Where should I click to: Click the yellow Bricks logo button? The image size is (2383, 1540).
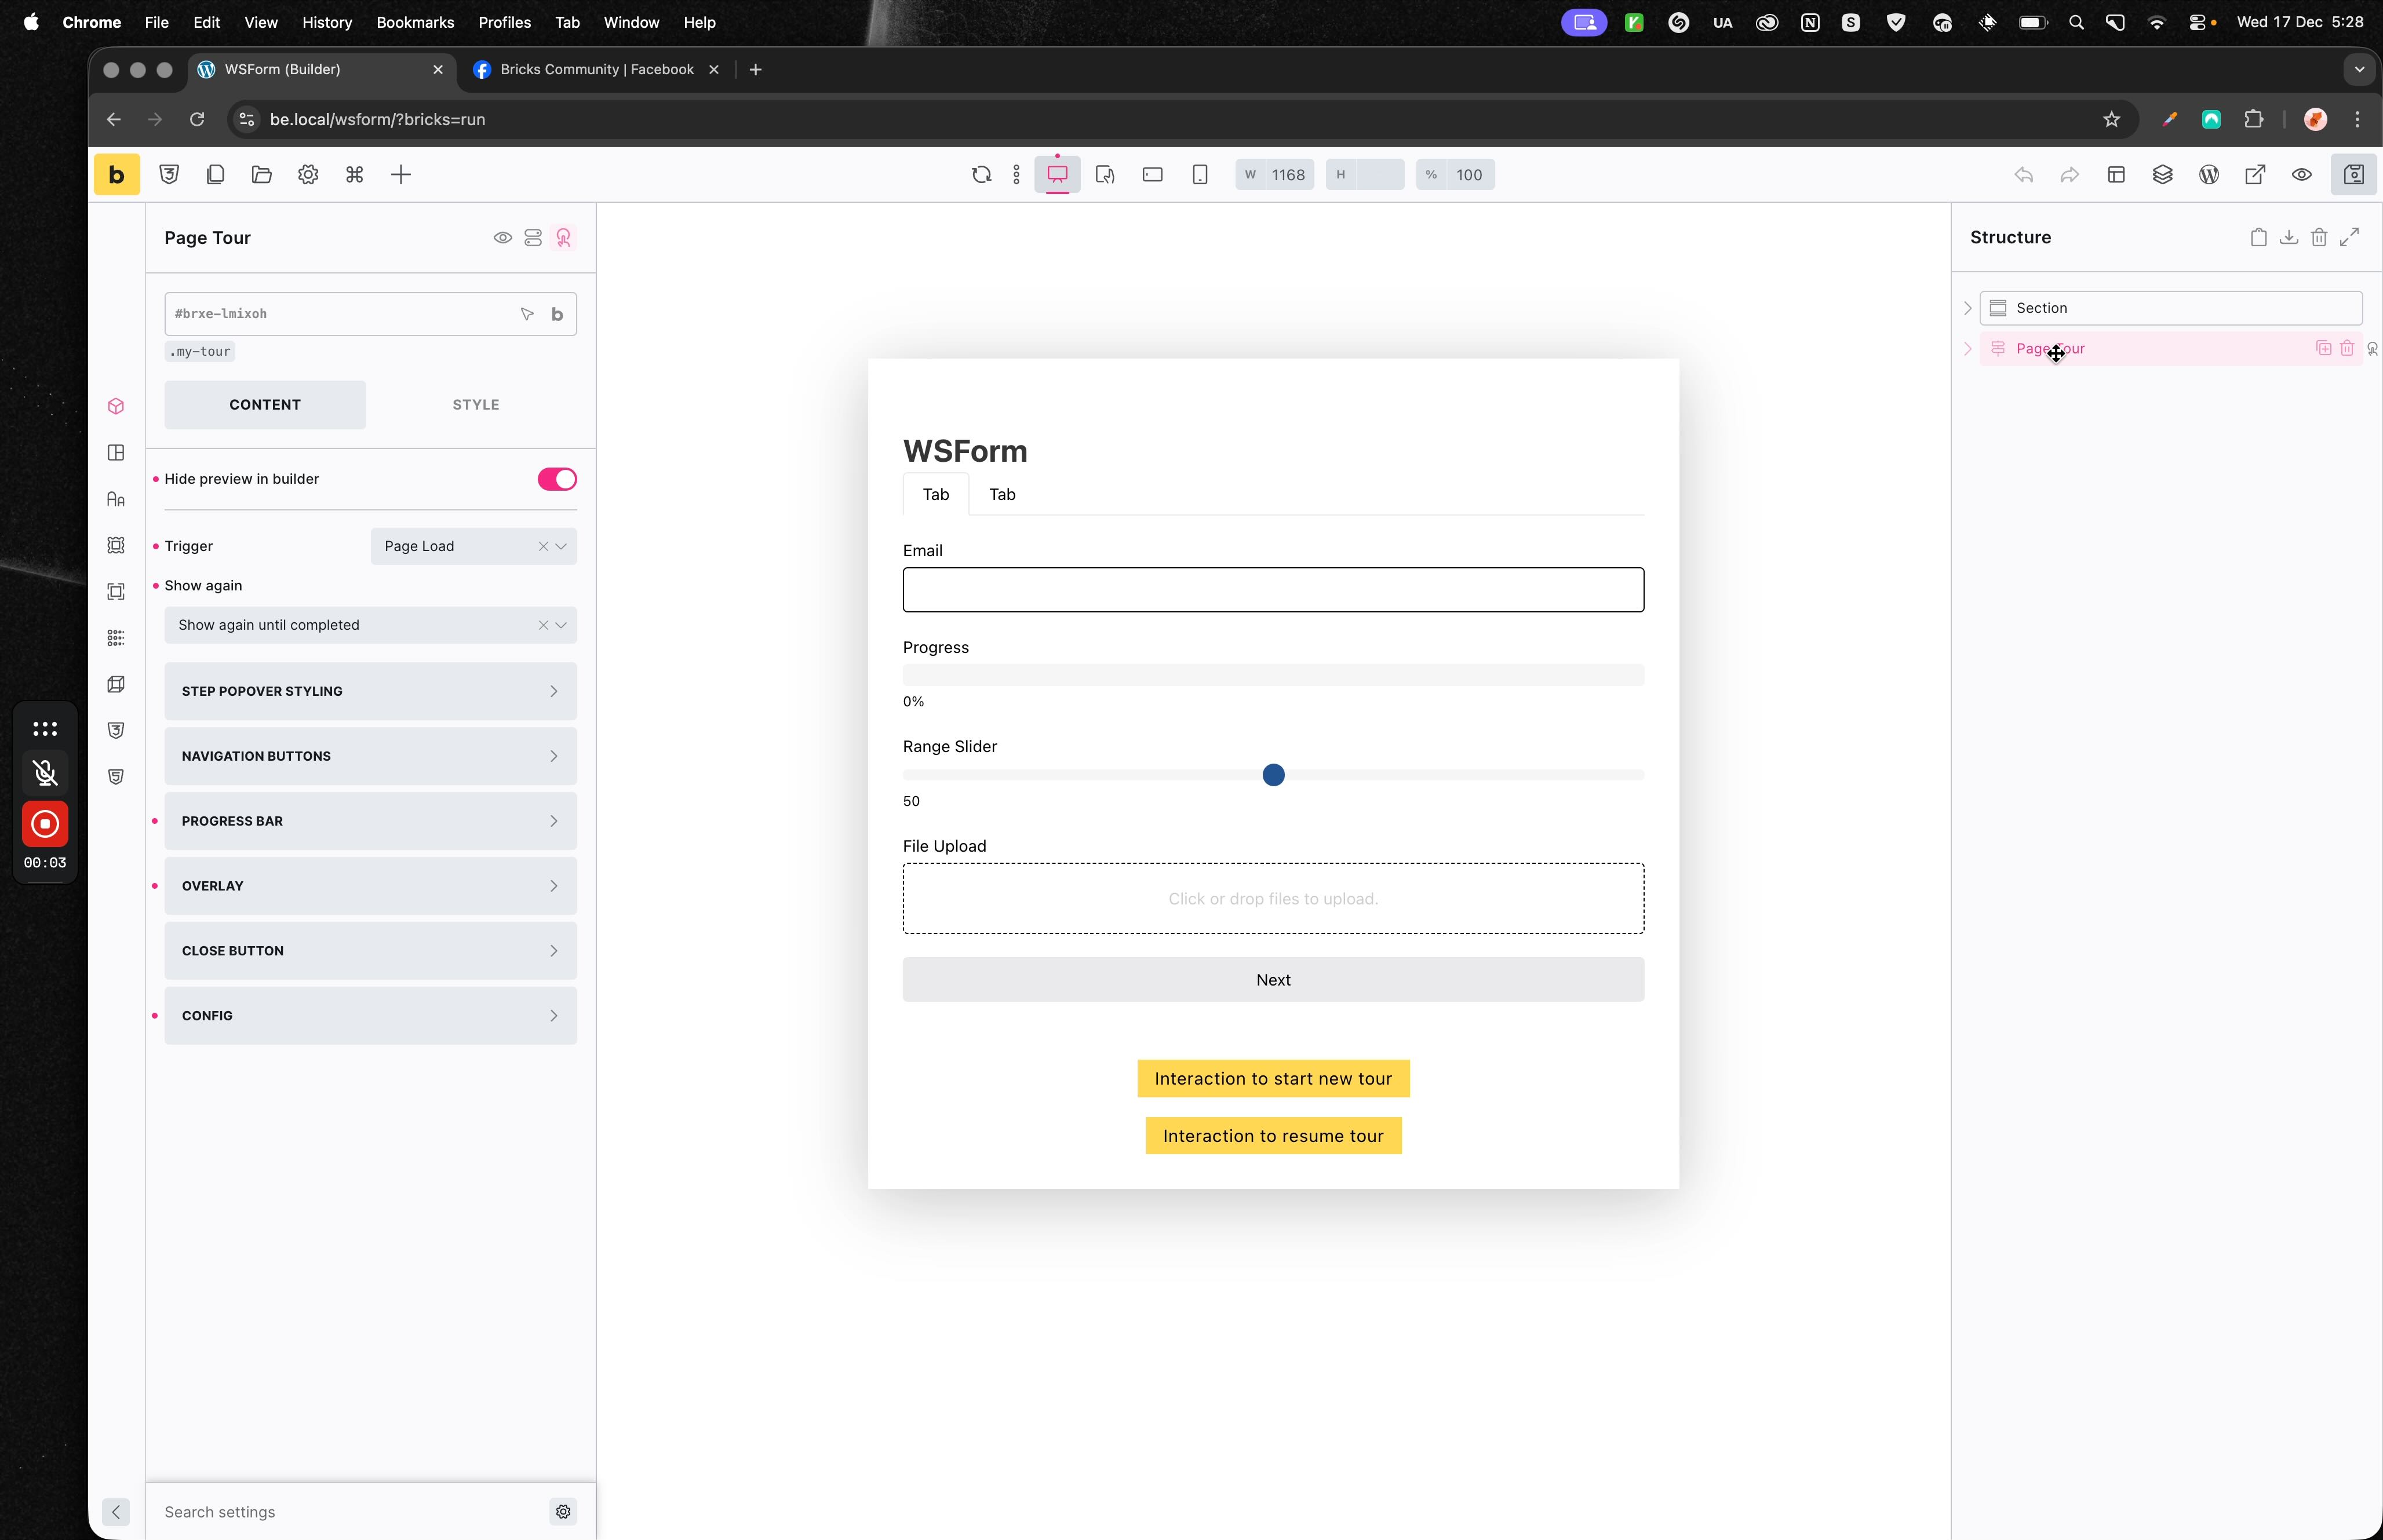click(x=116, y=175)
